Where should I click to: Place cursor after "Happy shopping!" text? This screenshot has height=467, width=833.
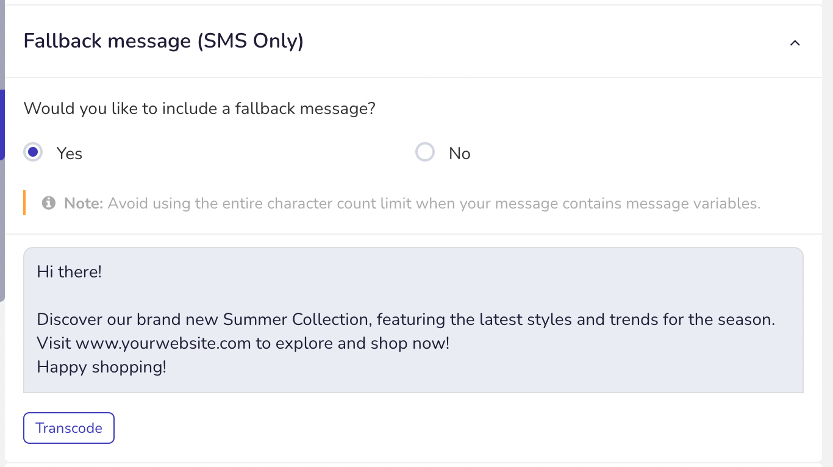point(167,367)
